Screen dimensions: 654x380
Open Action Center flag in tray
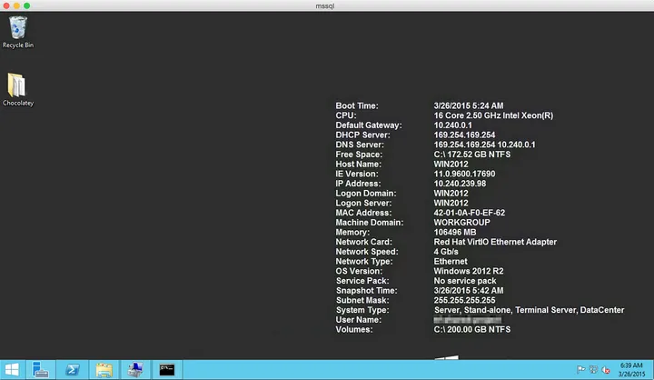[580, 370]
